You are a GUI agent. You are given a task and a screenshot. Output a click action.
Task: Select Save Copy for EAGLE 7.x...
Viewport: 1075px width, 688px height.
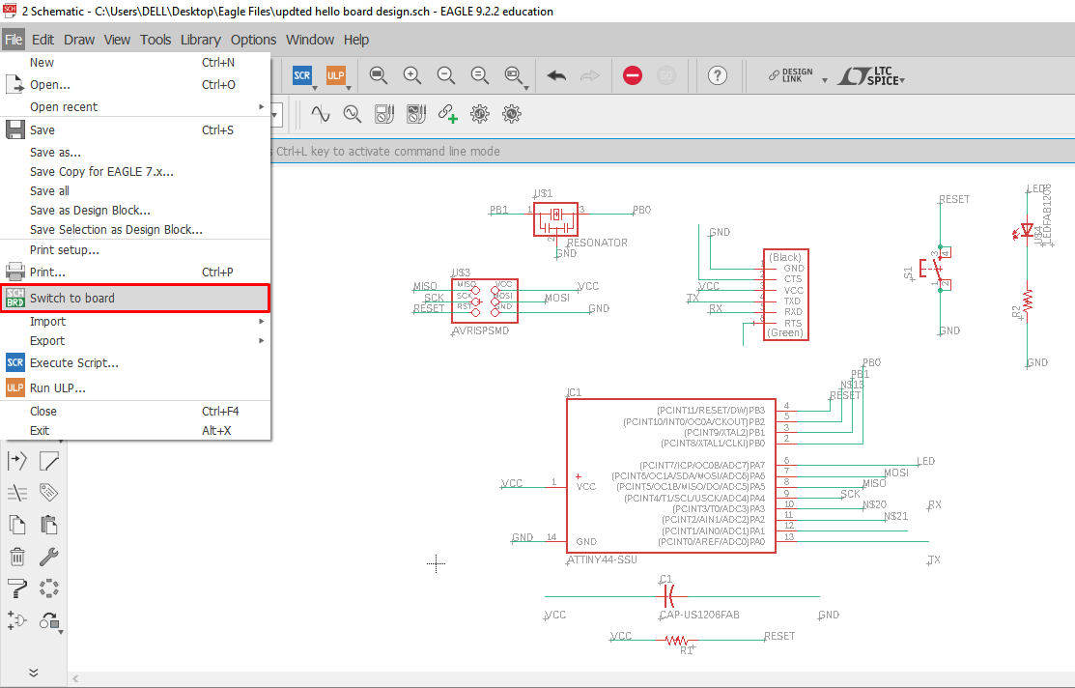pos(136,171)
